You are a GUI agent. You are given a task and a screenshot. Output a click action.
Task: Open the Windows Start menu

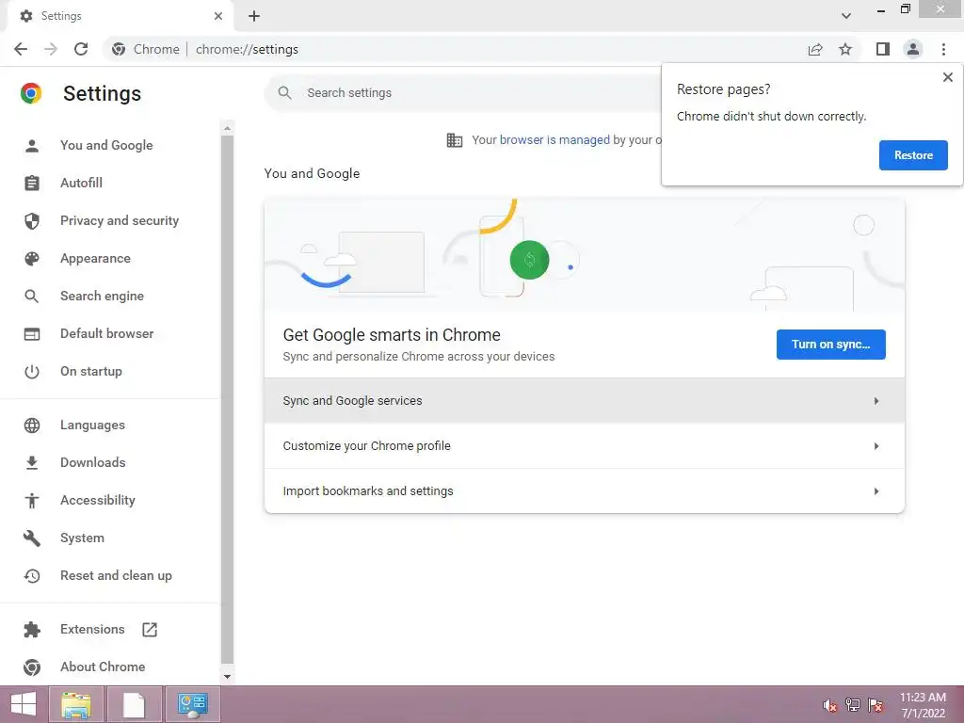[24, 704]
